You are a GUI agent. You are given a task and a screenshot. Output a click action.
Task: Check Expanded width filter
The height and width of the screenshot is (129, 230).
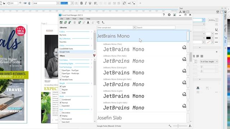(x=61, y=106)
